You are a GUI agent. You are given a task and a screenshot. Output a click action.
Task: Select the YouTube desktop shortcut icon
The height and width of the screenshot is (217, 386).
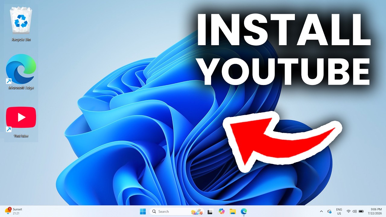21,118
